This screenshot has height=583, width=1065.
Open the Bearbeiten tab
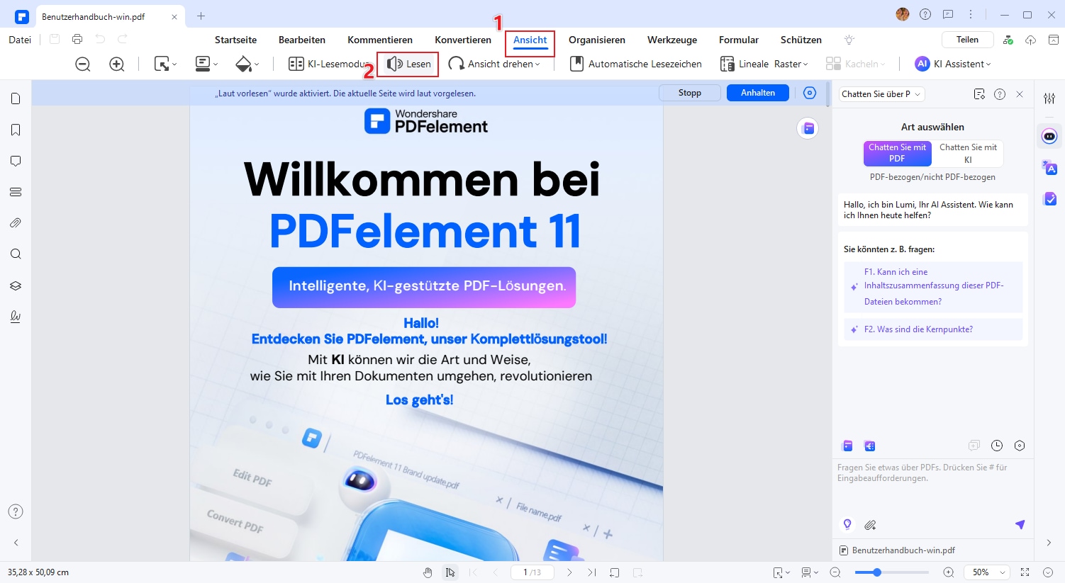click(302, 40)
